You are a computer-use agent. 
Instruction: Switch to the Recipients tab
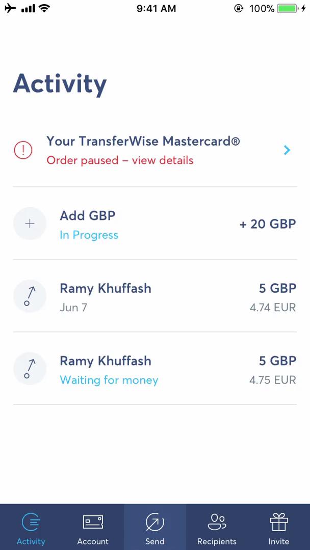click(x=217, y=542)
